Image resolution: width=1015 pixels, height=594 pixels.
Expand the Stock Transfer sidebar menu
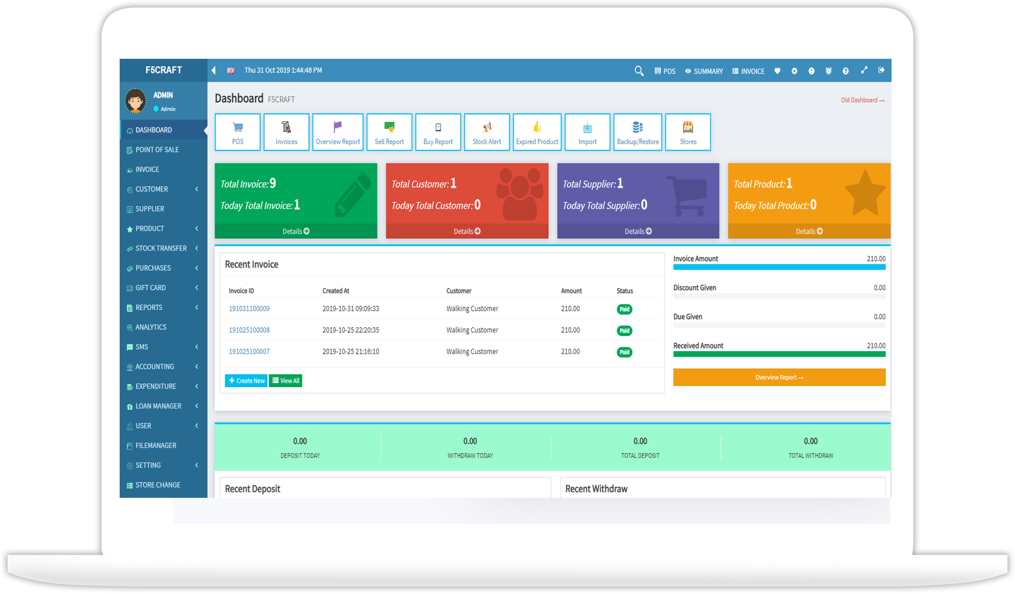coord(163,249)
